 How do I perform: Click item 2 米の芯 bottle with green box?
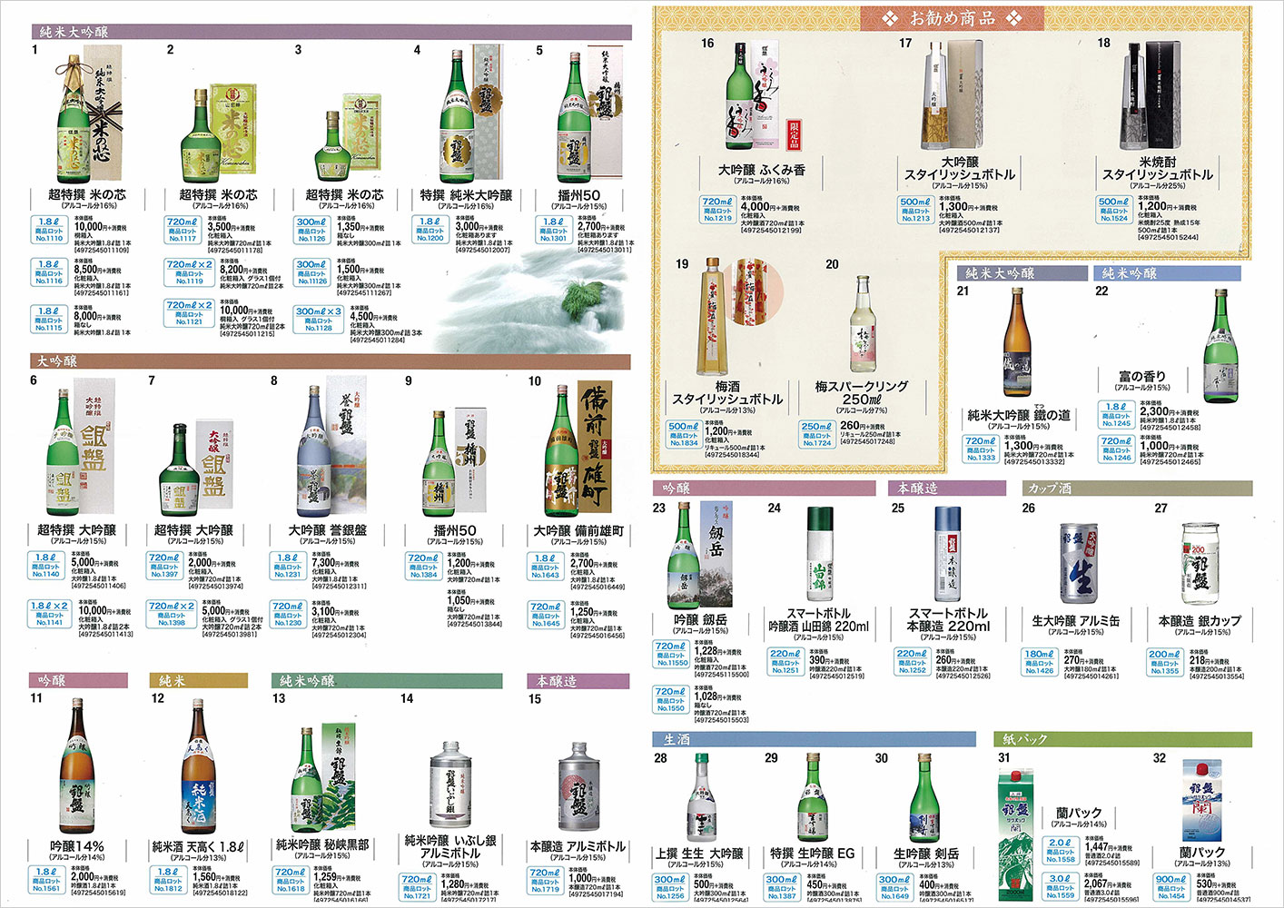218,132
